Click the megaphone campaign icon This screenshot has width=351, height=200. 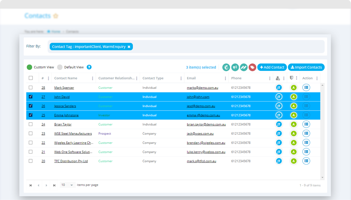click(x=235, y=67)
